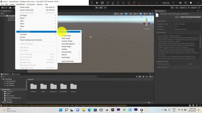
Task: Open the Scenes folder thumbnail
Action: pos(74,88)
